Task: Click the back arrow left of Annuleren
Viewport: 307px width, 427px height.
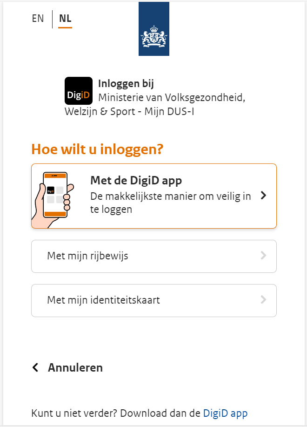Action: (x=35, y=367)
